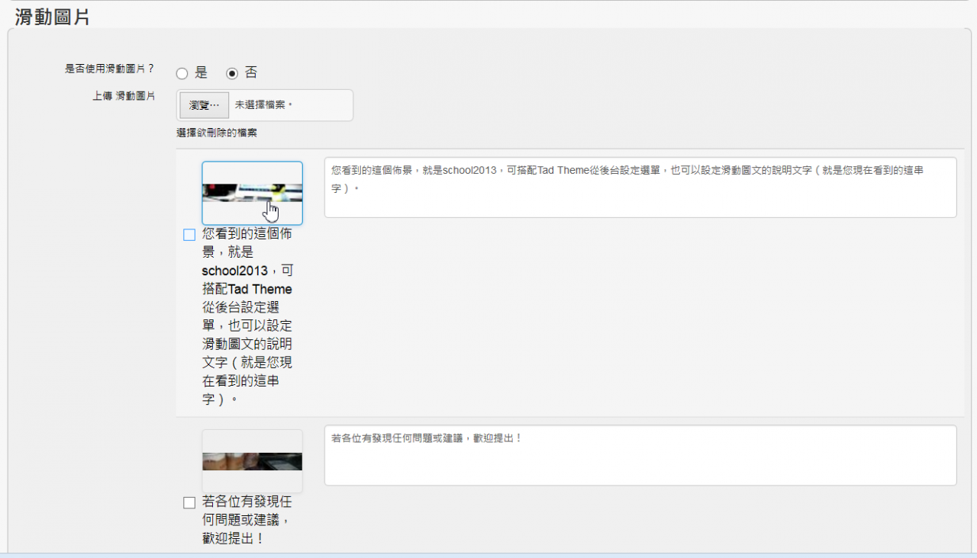Check the delete box for the school2013 slide
Screen dimensions: 977x558
pyautogui.click(x=189, y=235)
